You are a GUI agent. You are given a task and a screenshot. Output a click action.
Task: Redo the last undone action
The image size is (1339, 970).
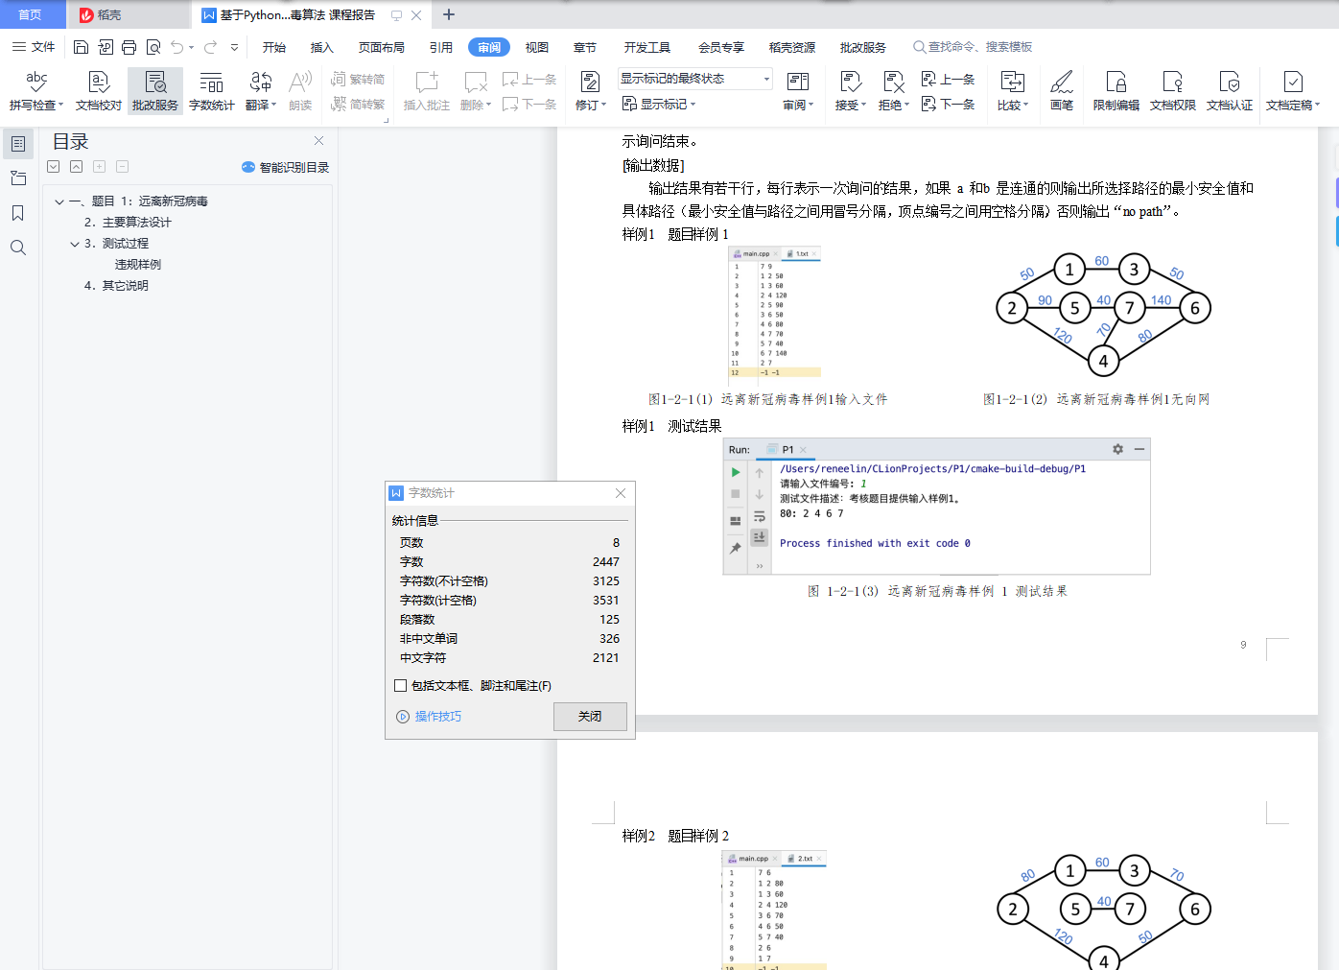click(x=210, y=47)
